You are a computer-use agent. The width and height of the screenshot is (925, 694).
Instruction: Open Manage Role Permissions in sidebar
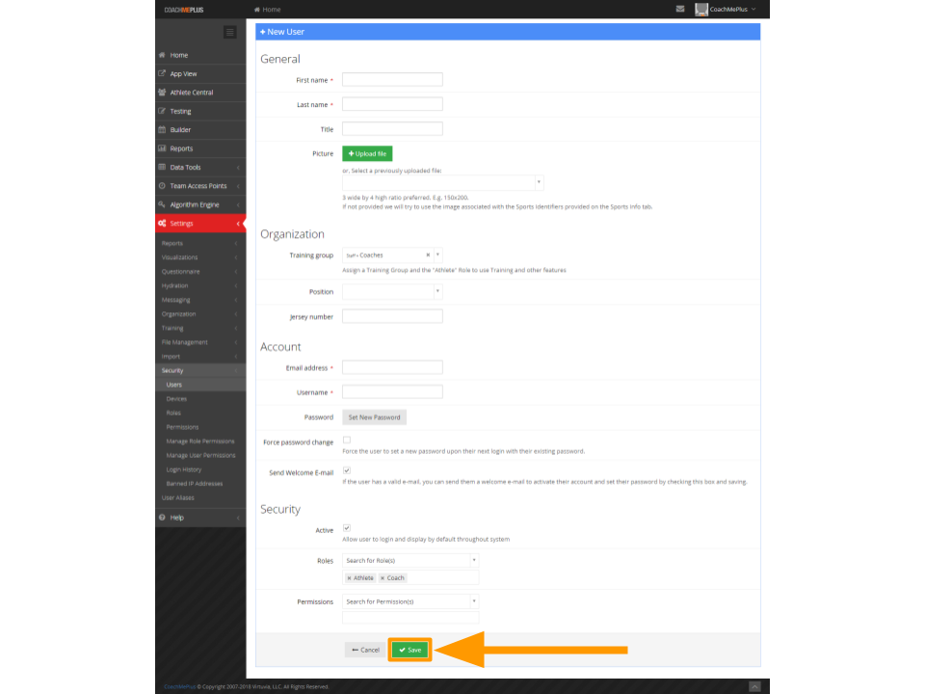coord(200,441)
